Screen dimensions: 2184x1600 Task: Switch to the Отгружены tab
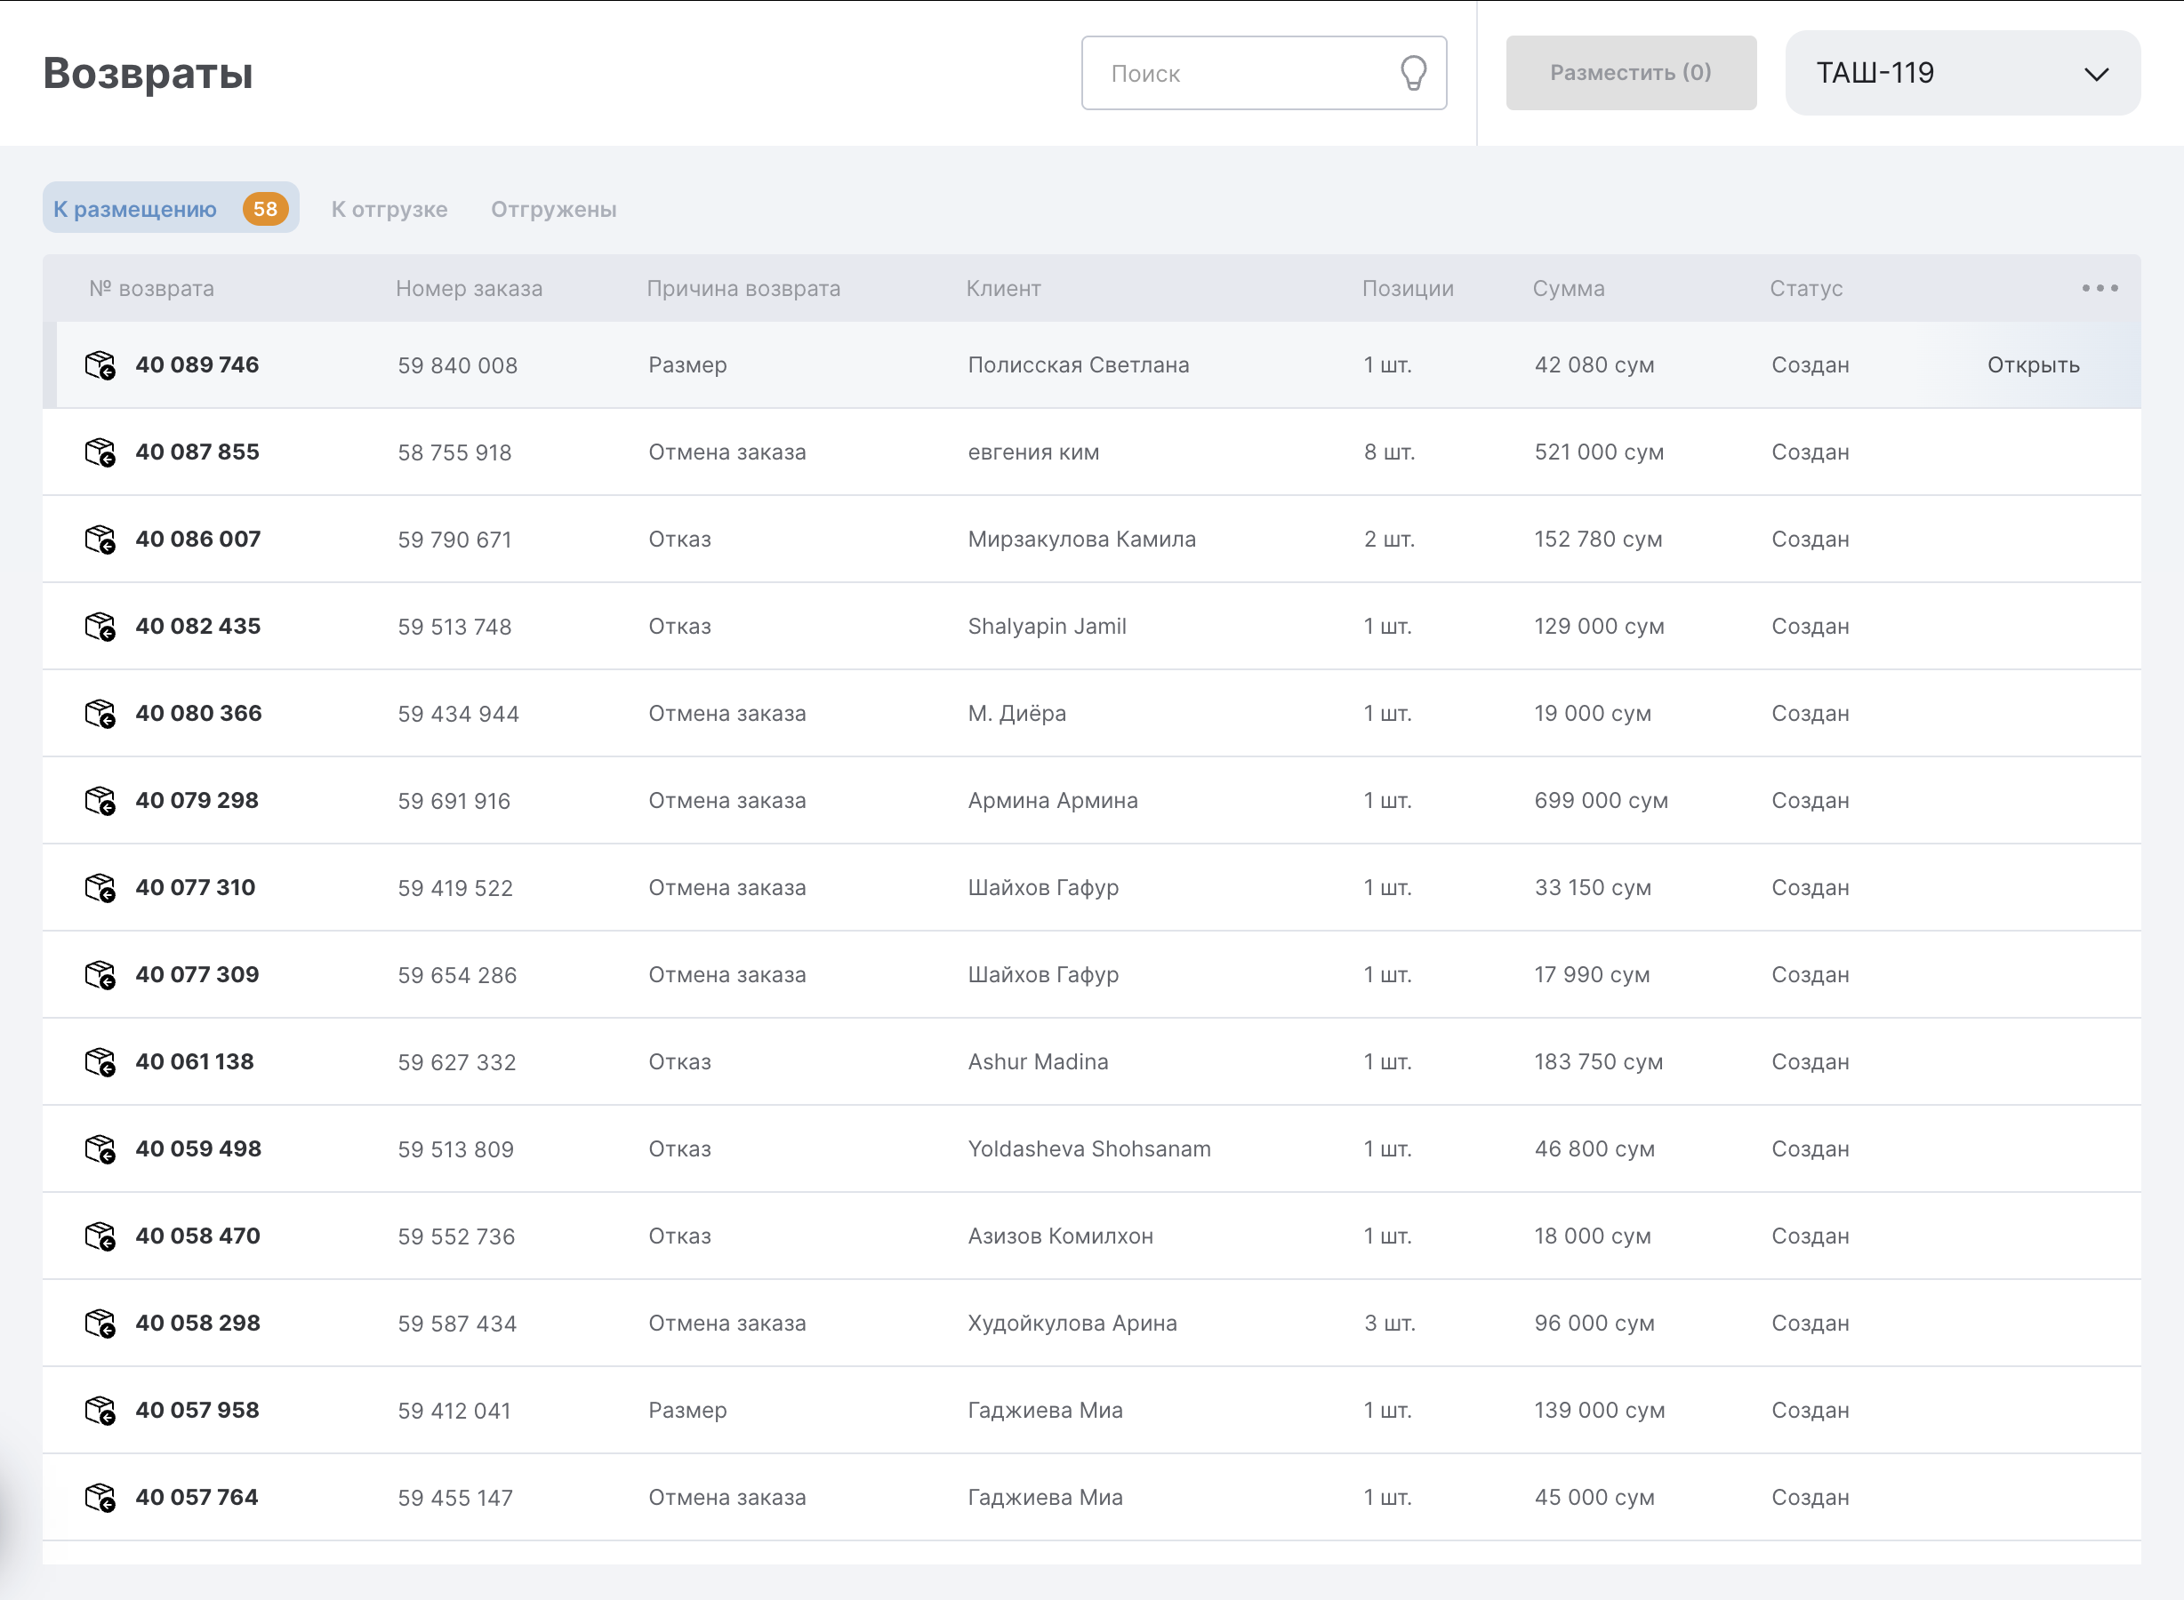553,209
